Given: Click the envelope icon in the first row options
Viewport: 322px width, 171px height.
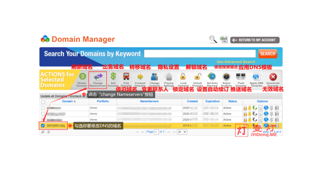Looking at the screenshot, I should 261,108.
